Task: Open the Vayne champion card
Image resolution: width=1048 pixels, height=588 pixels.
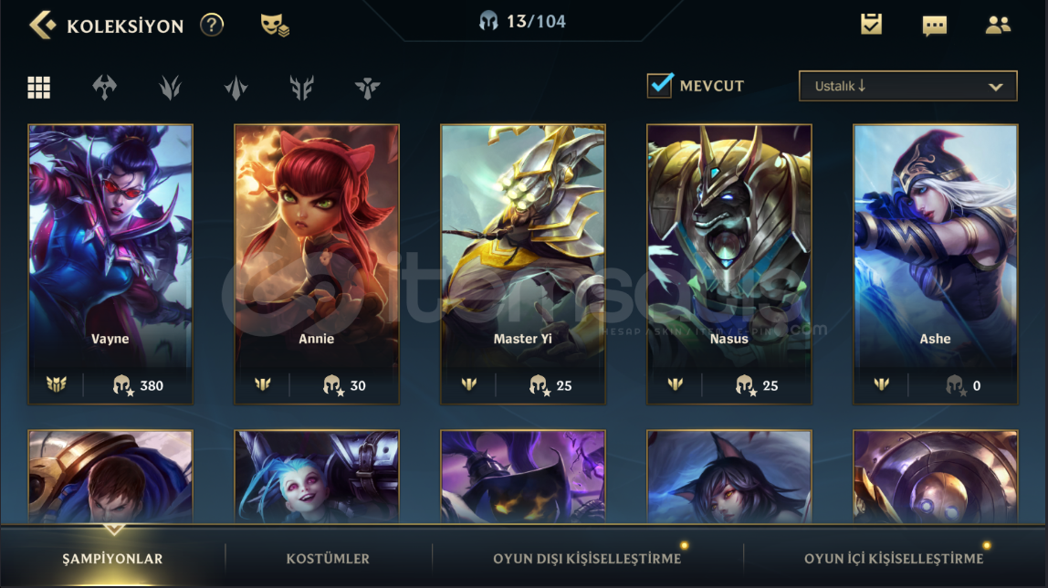Action: click(110, 264)
